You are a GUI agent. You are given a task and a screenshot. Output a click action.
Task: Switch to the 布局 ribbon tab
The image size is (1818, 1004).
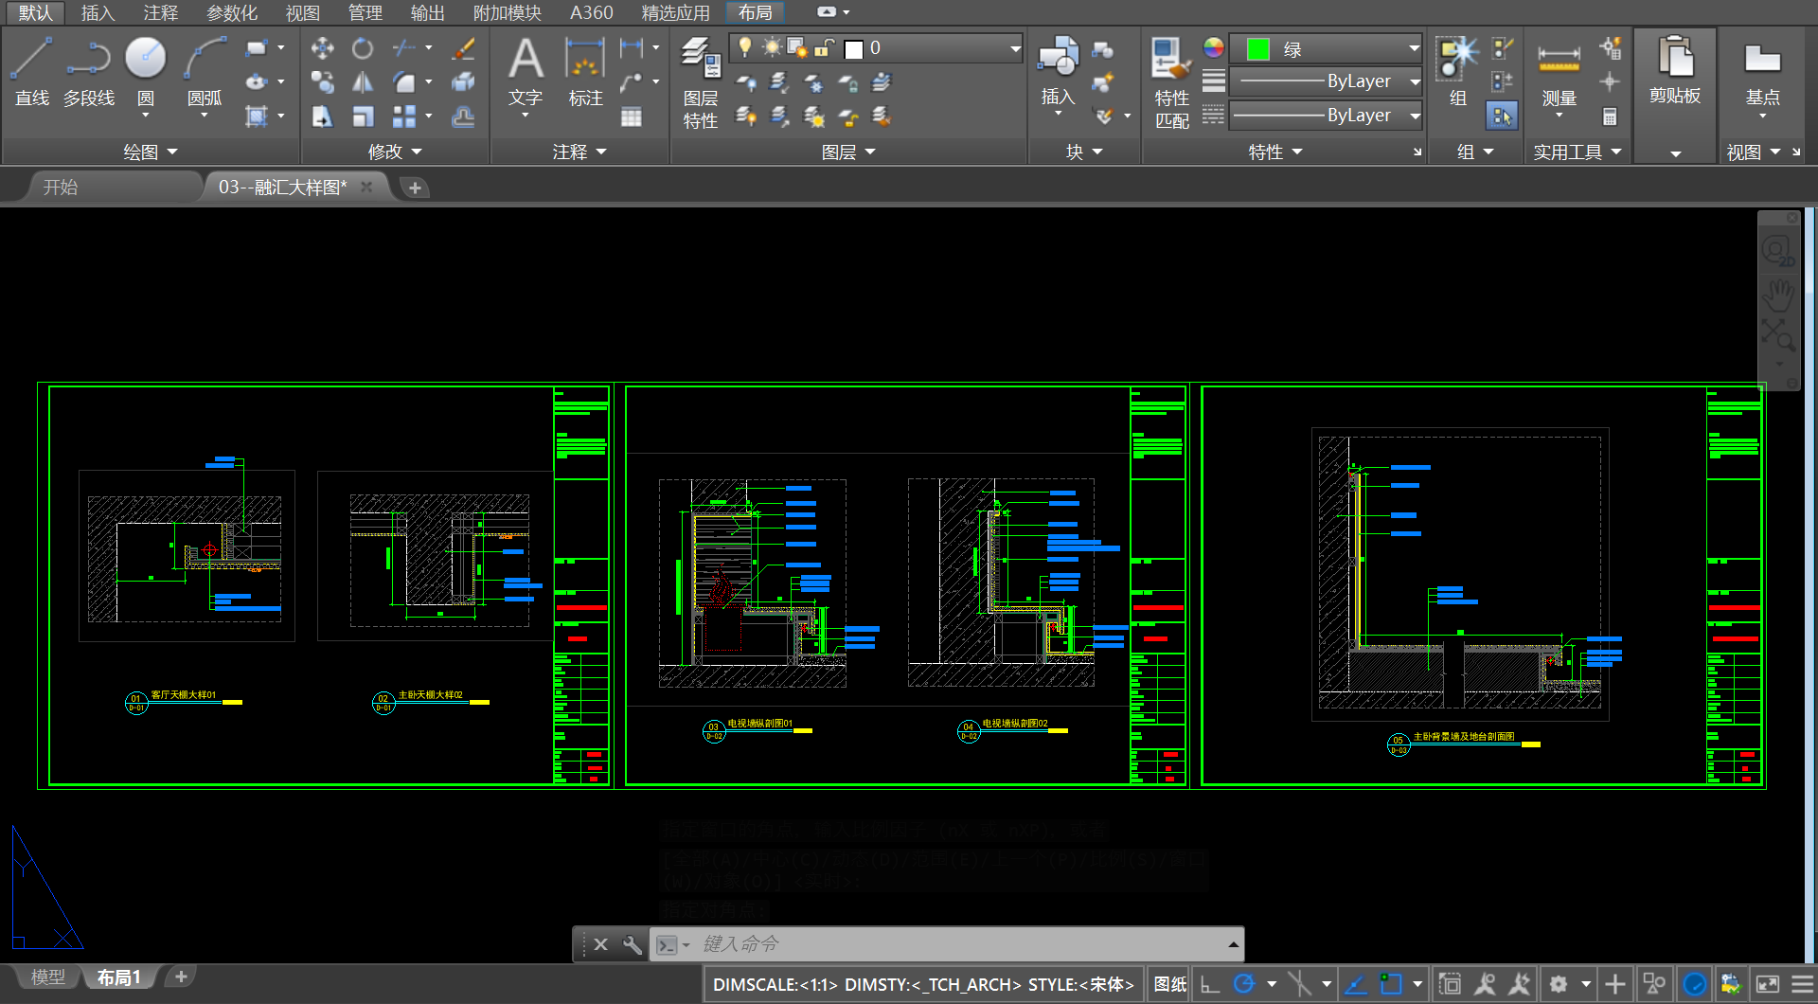click(755, 12)
